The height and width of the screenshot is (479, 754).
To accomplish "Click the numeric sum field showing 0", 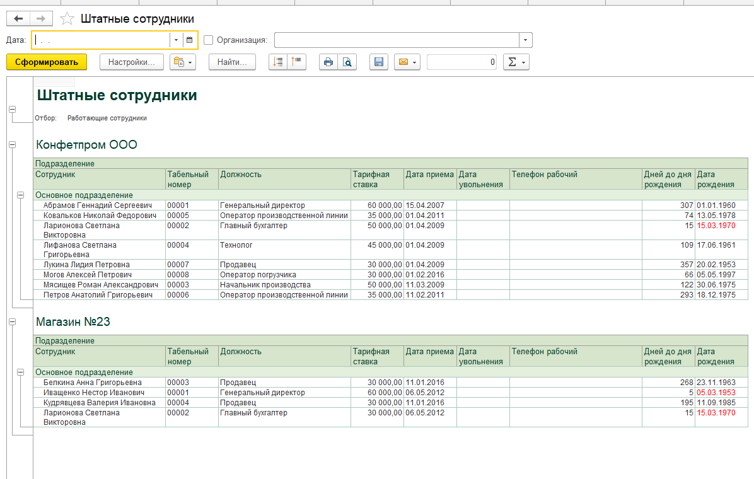I will click(462, 62).
